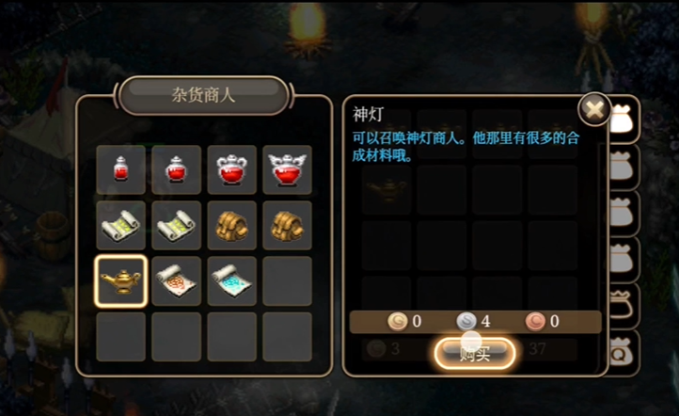679x416 pixels.
Task: Pick the red potion with silver handles
Action: [231, 169]
